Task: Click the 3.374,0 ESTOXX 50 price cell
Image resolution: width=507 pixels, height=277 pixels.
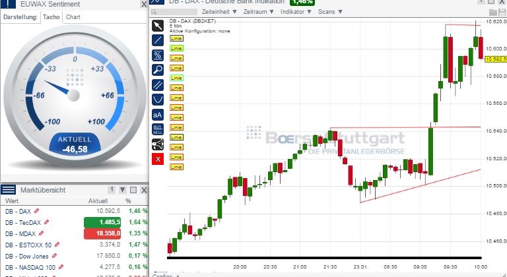Action: (110, 245)
